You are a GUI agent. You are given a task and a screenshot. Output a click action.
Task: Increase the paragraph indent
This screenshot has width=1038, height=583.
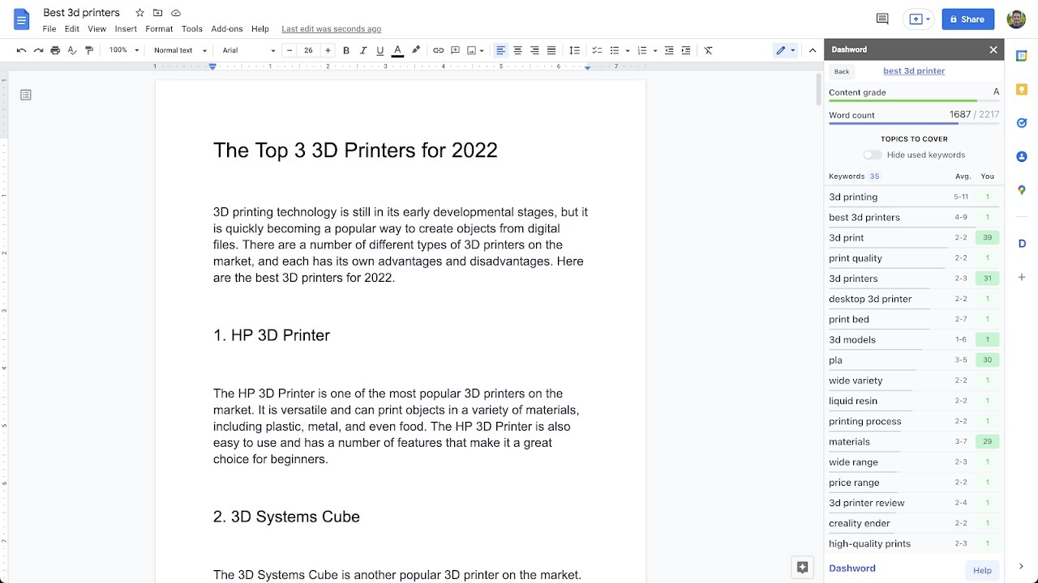coord(686,50)
